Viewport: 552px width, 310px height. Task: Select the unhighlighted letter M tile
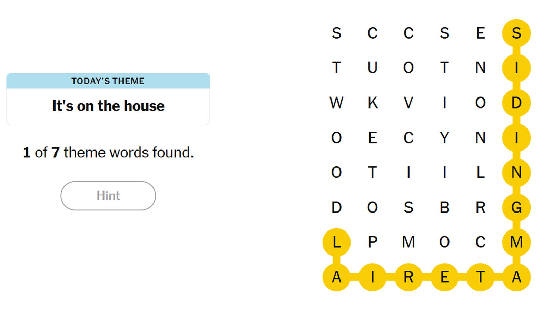pos(408,242)
